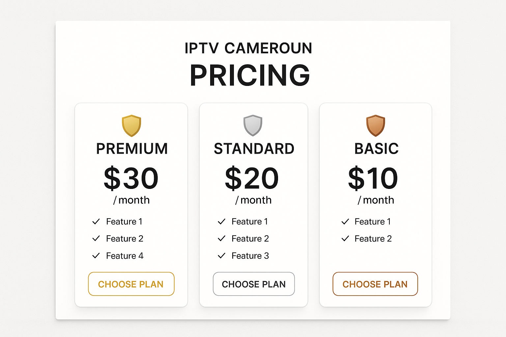Click the Standard Feature 3 checkmark

coord(222,256)
